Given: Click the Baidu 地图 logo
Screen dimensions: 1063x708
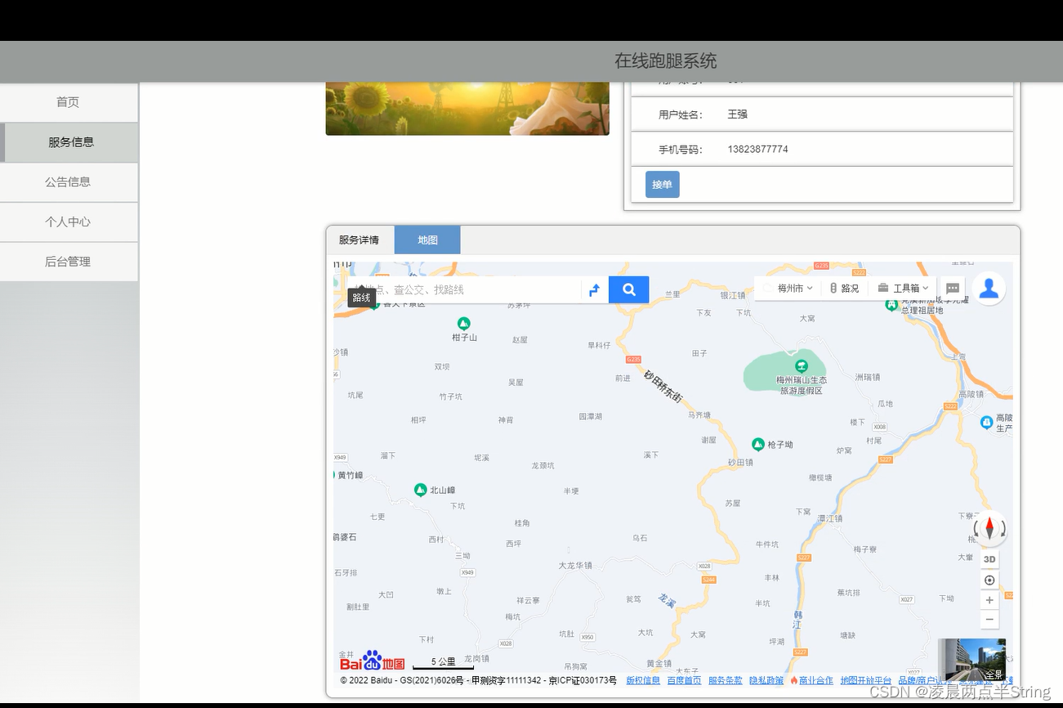Looking at the screenshot, I should point(373,661).
